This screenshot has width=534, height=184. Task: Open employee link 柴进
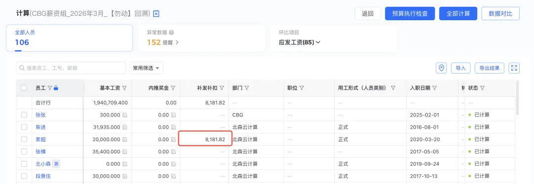pos(41,127)
